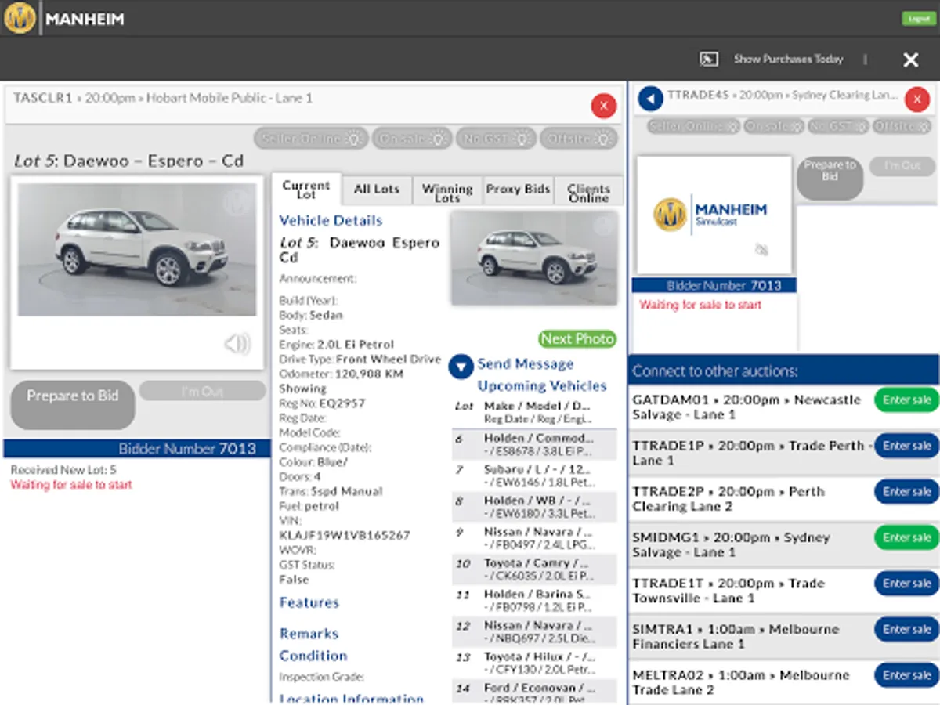Toggle the audio speaker icon under the car photo

pos(237,343)
